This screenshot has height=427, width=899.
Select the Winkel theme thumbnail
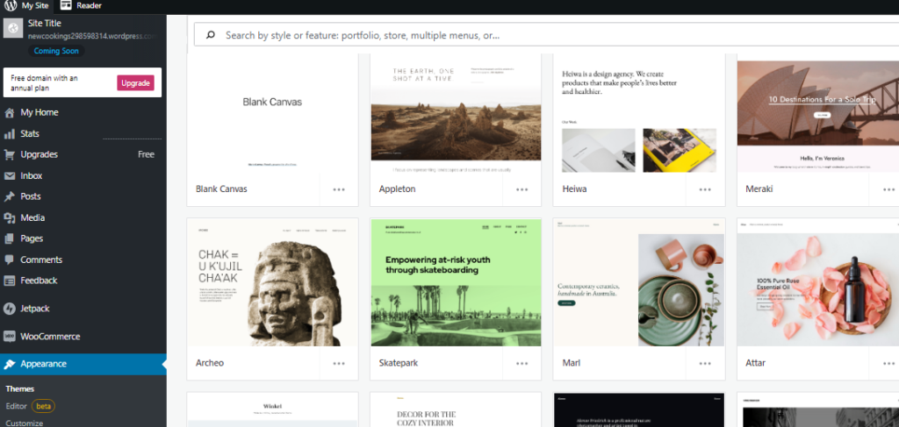(272, 409)
